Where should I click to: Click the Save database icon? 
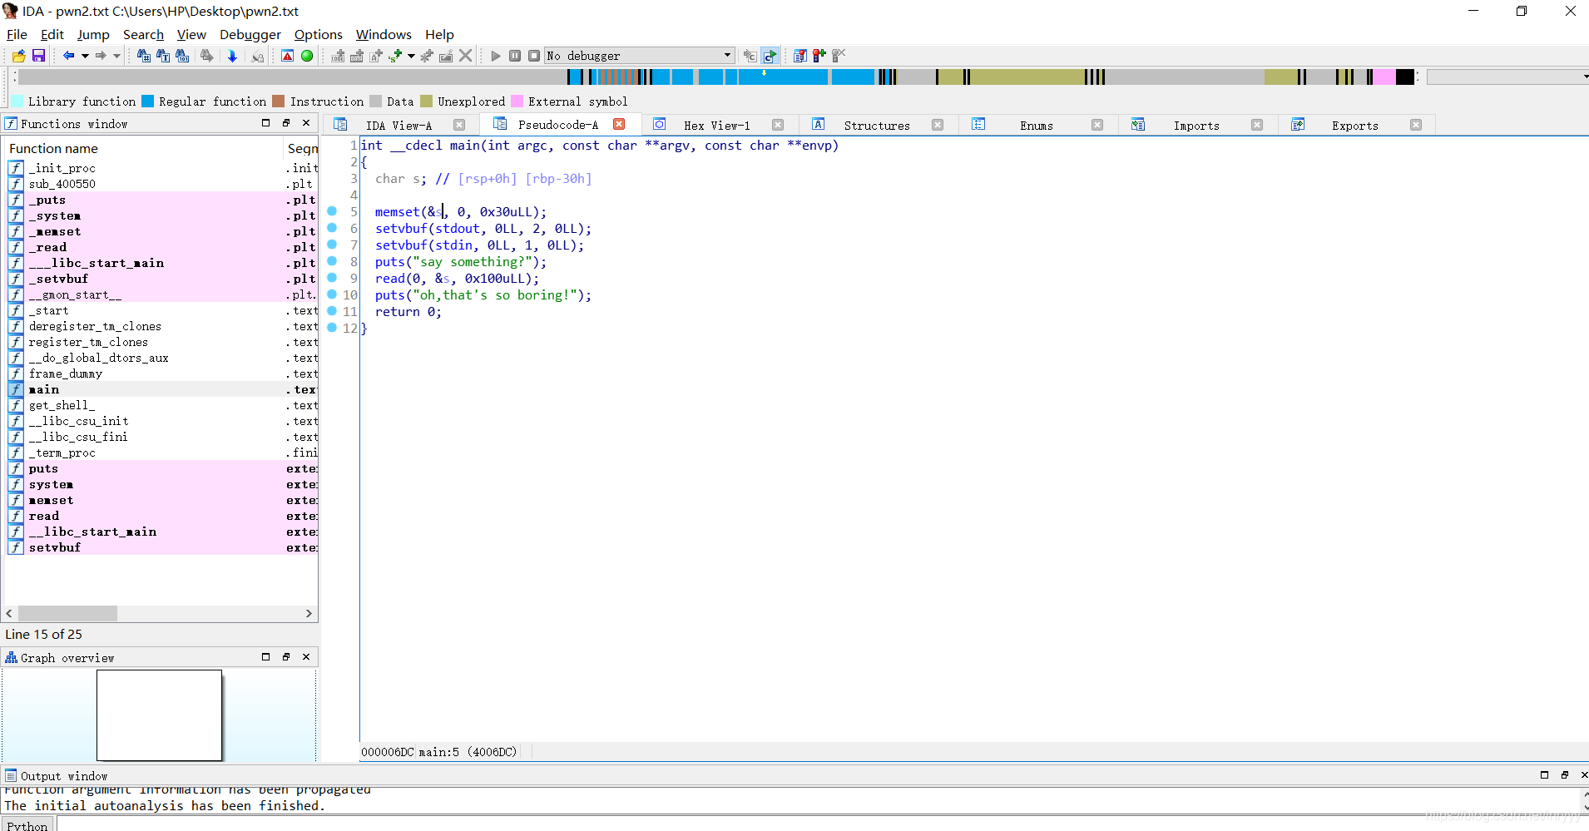tap(38, 56)
